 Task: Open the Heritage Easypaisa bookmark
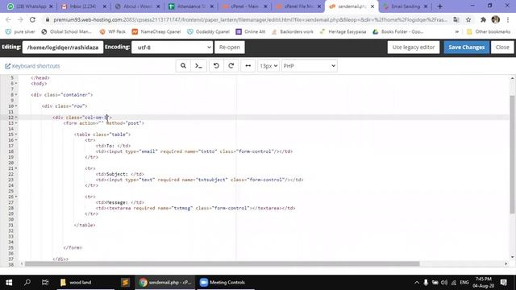tap(343, 31)
